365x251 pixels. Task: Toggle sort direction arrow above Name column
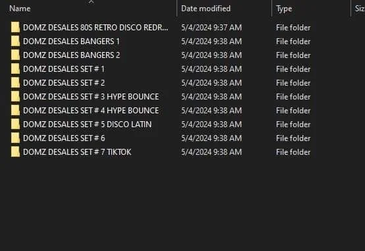coord(91,2)
